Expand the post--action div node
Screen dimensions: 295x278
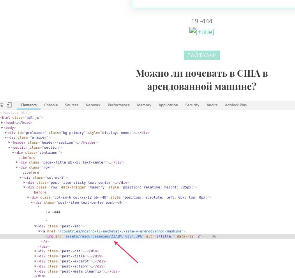point(35,266)
